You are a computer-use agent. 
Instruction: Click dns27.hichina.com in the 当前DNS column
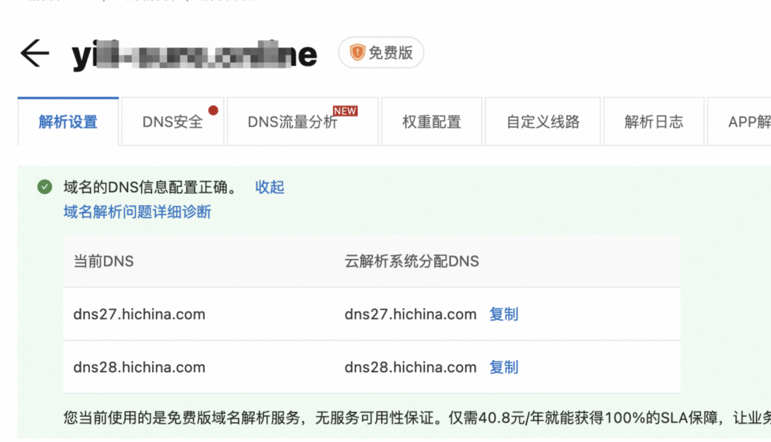[x=139, y=314]
